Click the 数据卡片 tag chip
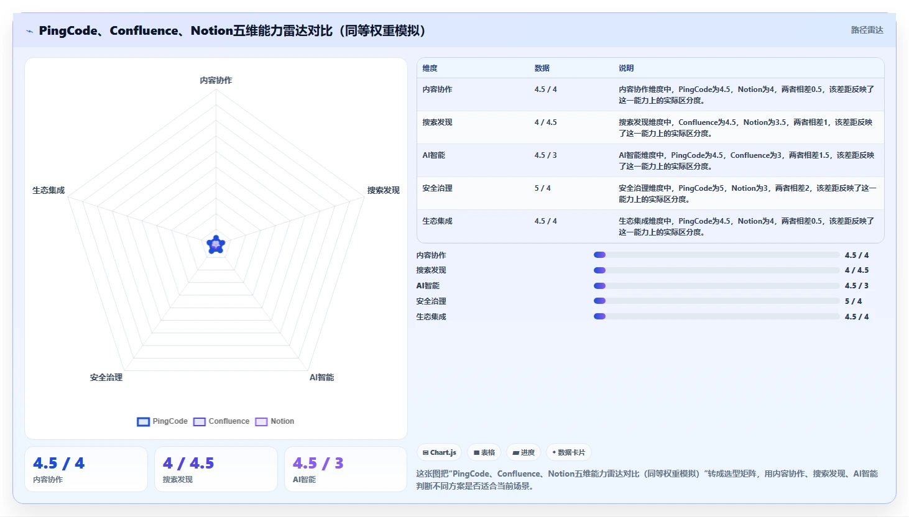Viewport: 909px width, 517px height. tap(568, 452)
